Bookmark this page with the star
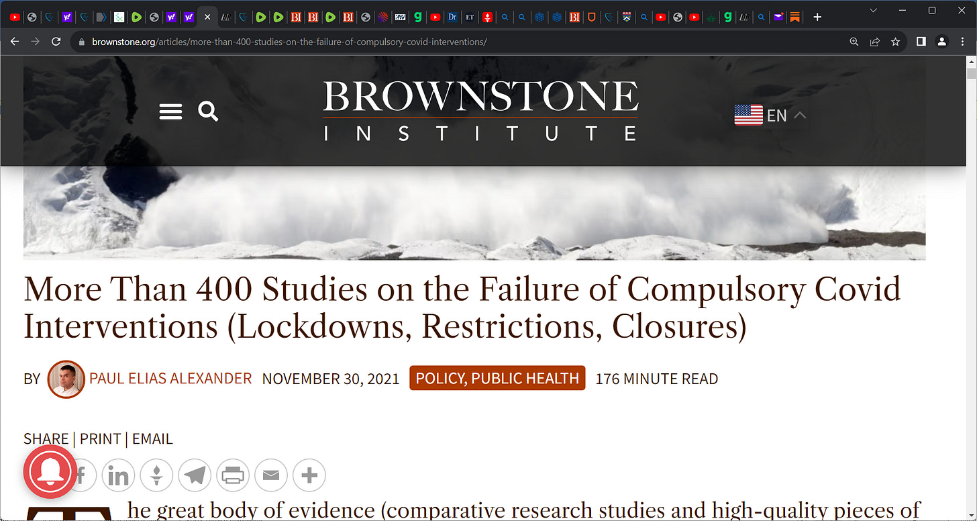This screenshot has height=521, width=977. (895, 42)
